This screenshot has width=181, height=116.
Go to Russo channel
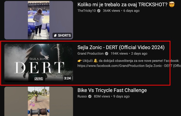[x=82, y=96]
